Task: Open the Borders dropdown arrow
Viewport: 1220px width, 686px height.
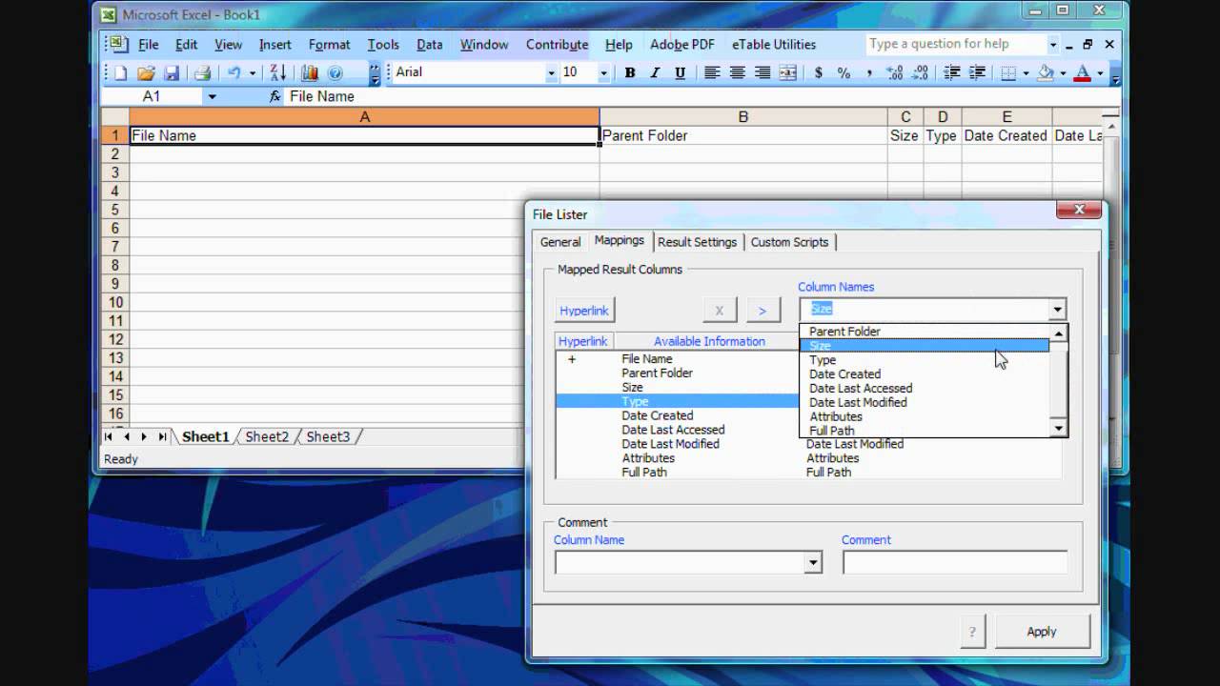Action: pyautogui.click(x=1026, y=72)
